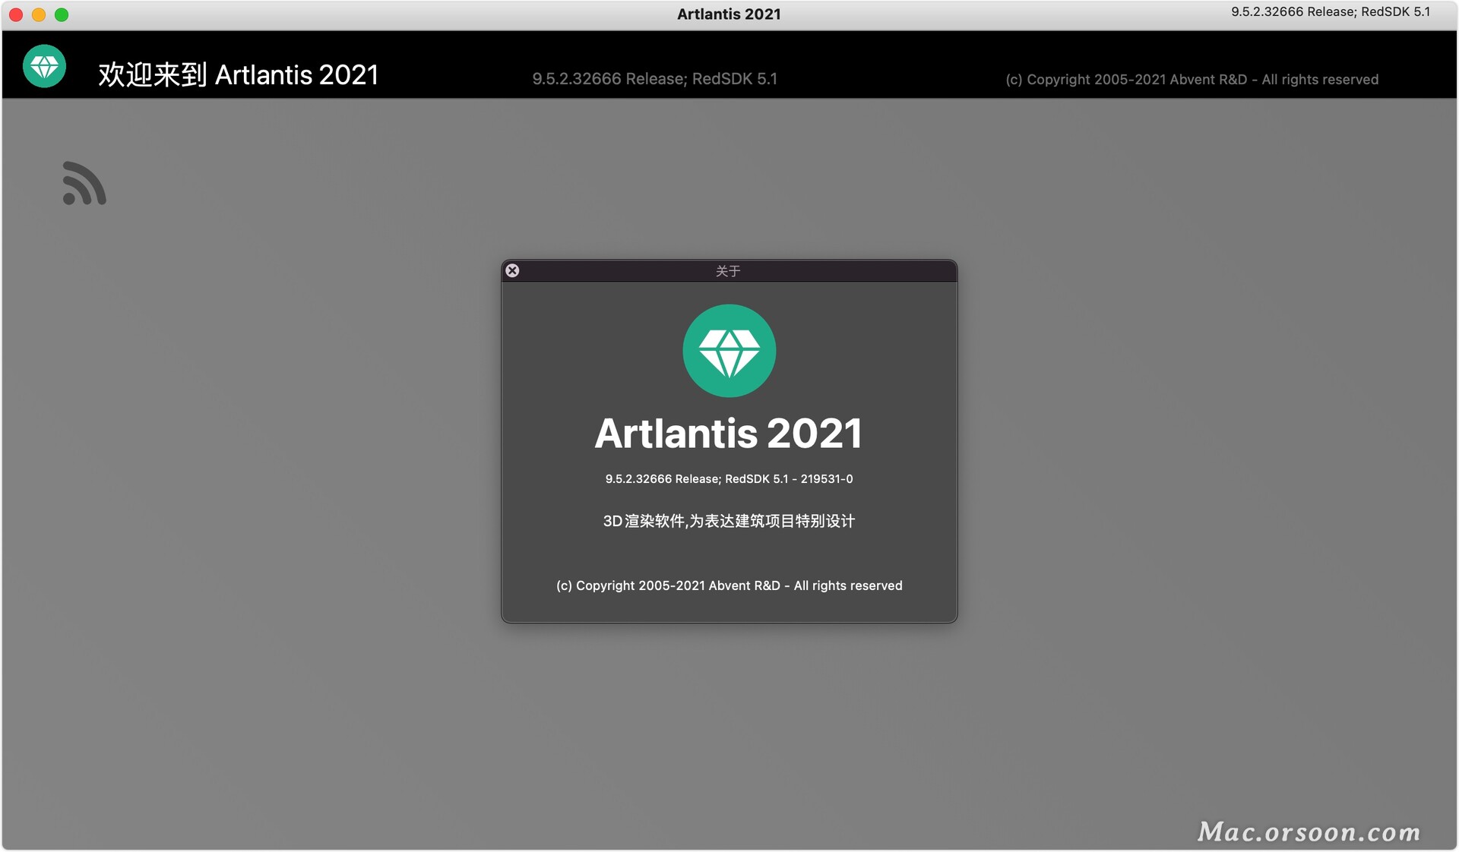Click the yellow minimize window button
1459x852 pixels.
click(x=39, y=15)
